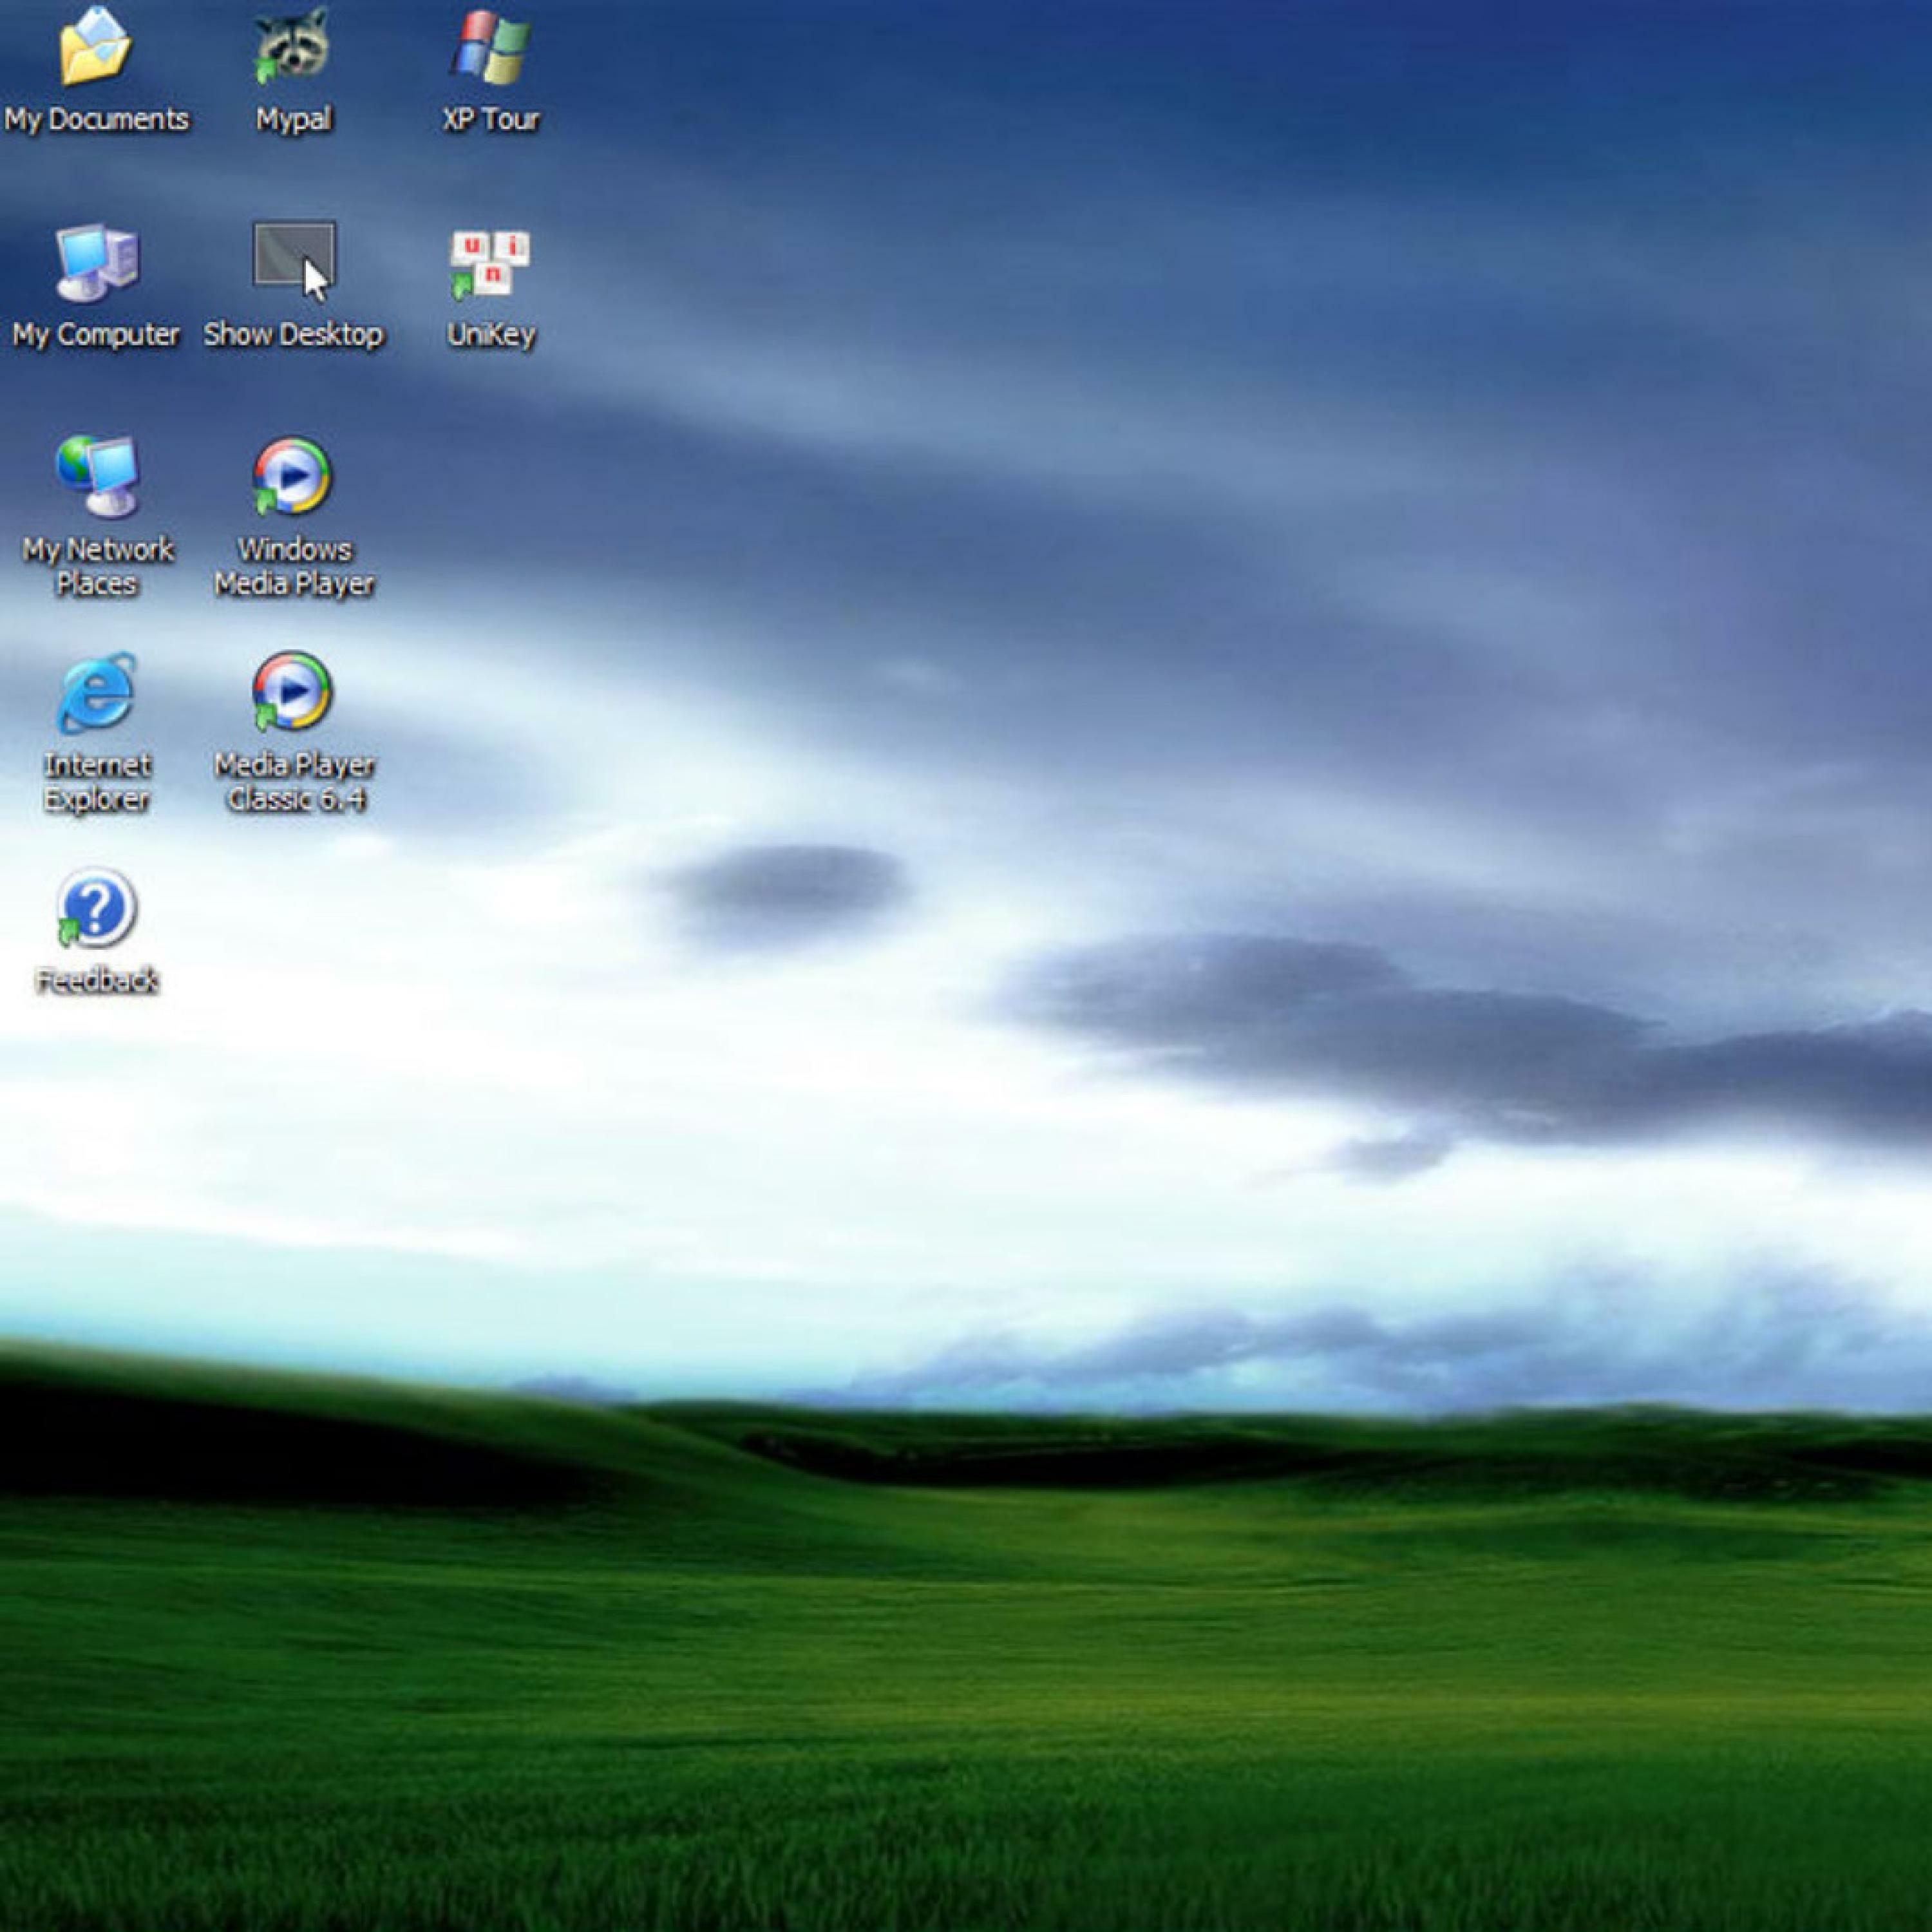The height and width of the screenshot is (1932, 1932).
Task: Select the My Documents folder icon
Action: tap(95, 48)
